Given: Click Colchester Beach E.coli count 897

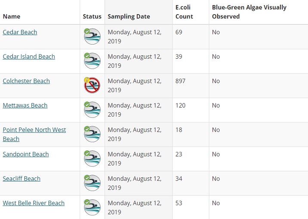Looking at the screenshot, I should (x=181, y=81).
